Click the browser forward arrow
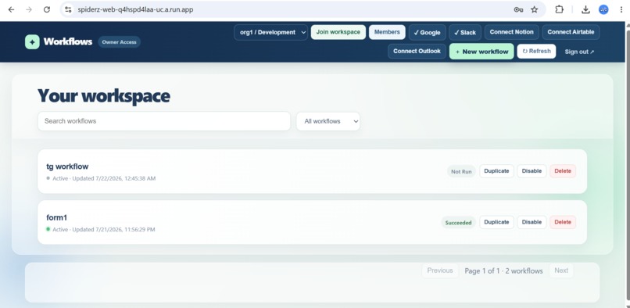 (29, 9)
